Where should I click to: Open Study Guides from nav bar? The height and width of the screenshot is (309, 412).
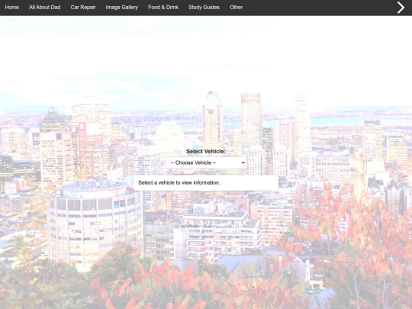coord(204,8)
